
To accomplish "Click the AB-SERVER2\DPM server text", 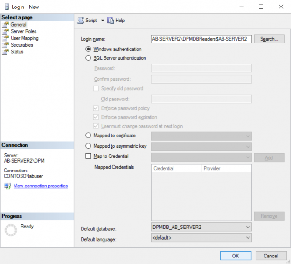I will [24, 161].
